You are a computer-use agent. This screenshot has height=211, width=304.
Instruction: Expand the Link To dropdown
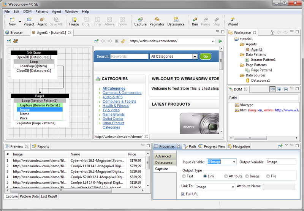(x=233, y=187)
